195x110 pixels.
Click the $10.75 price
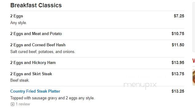tap(178, 34)
